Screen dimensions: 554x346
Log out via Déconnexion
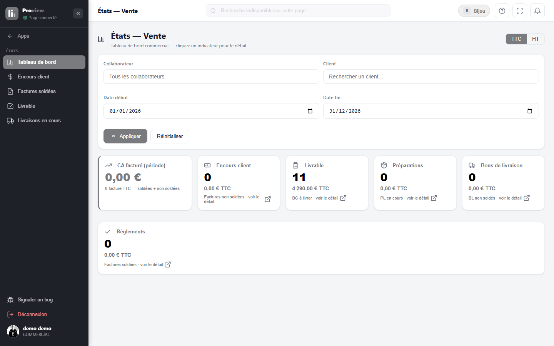(44, 314)
